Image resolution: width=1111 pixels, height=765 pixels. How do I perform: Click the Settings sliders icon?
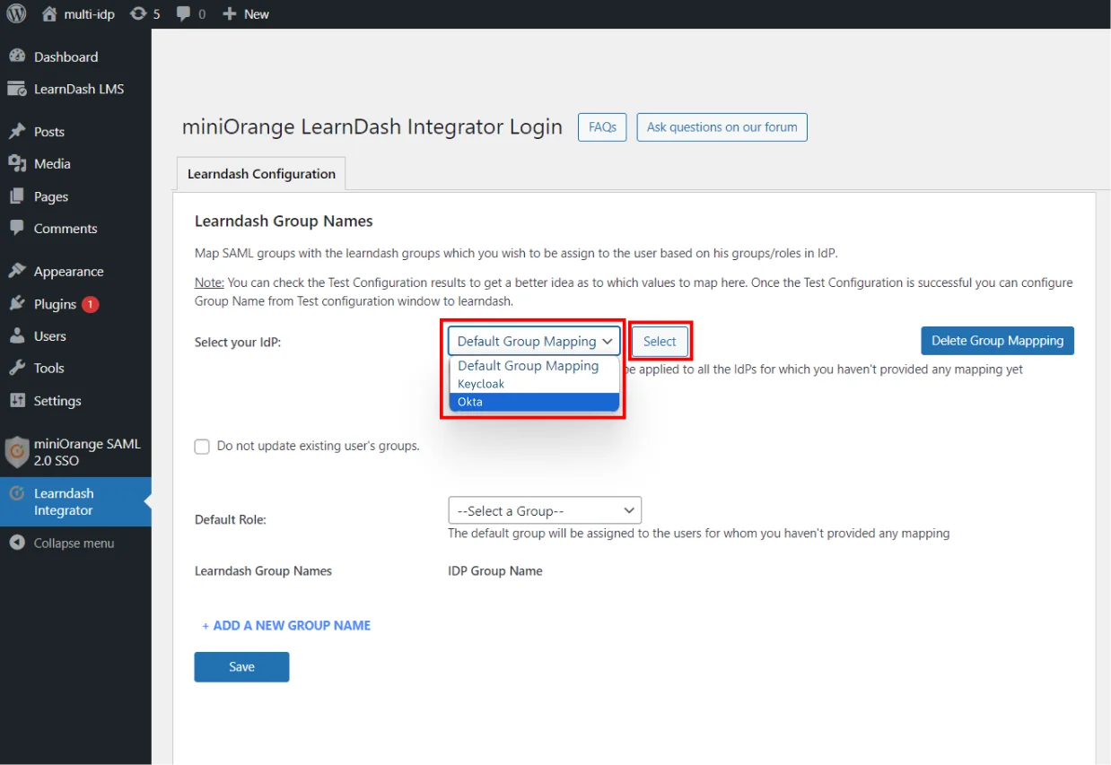pyautogui.click(x=17, y=401)
